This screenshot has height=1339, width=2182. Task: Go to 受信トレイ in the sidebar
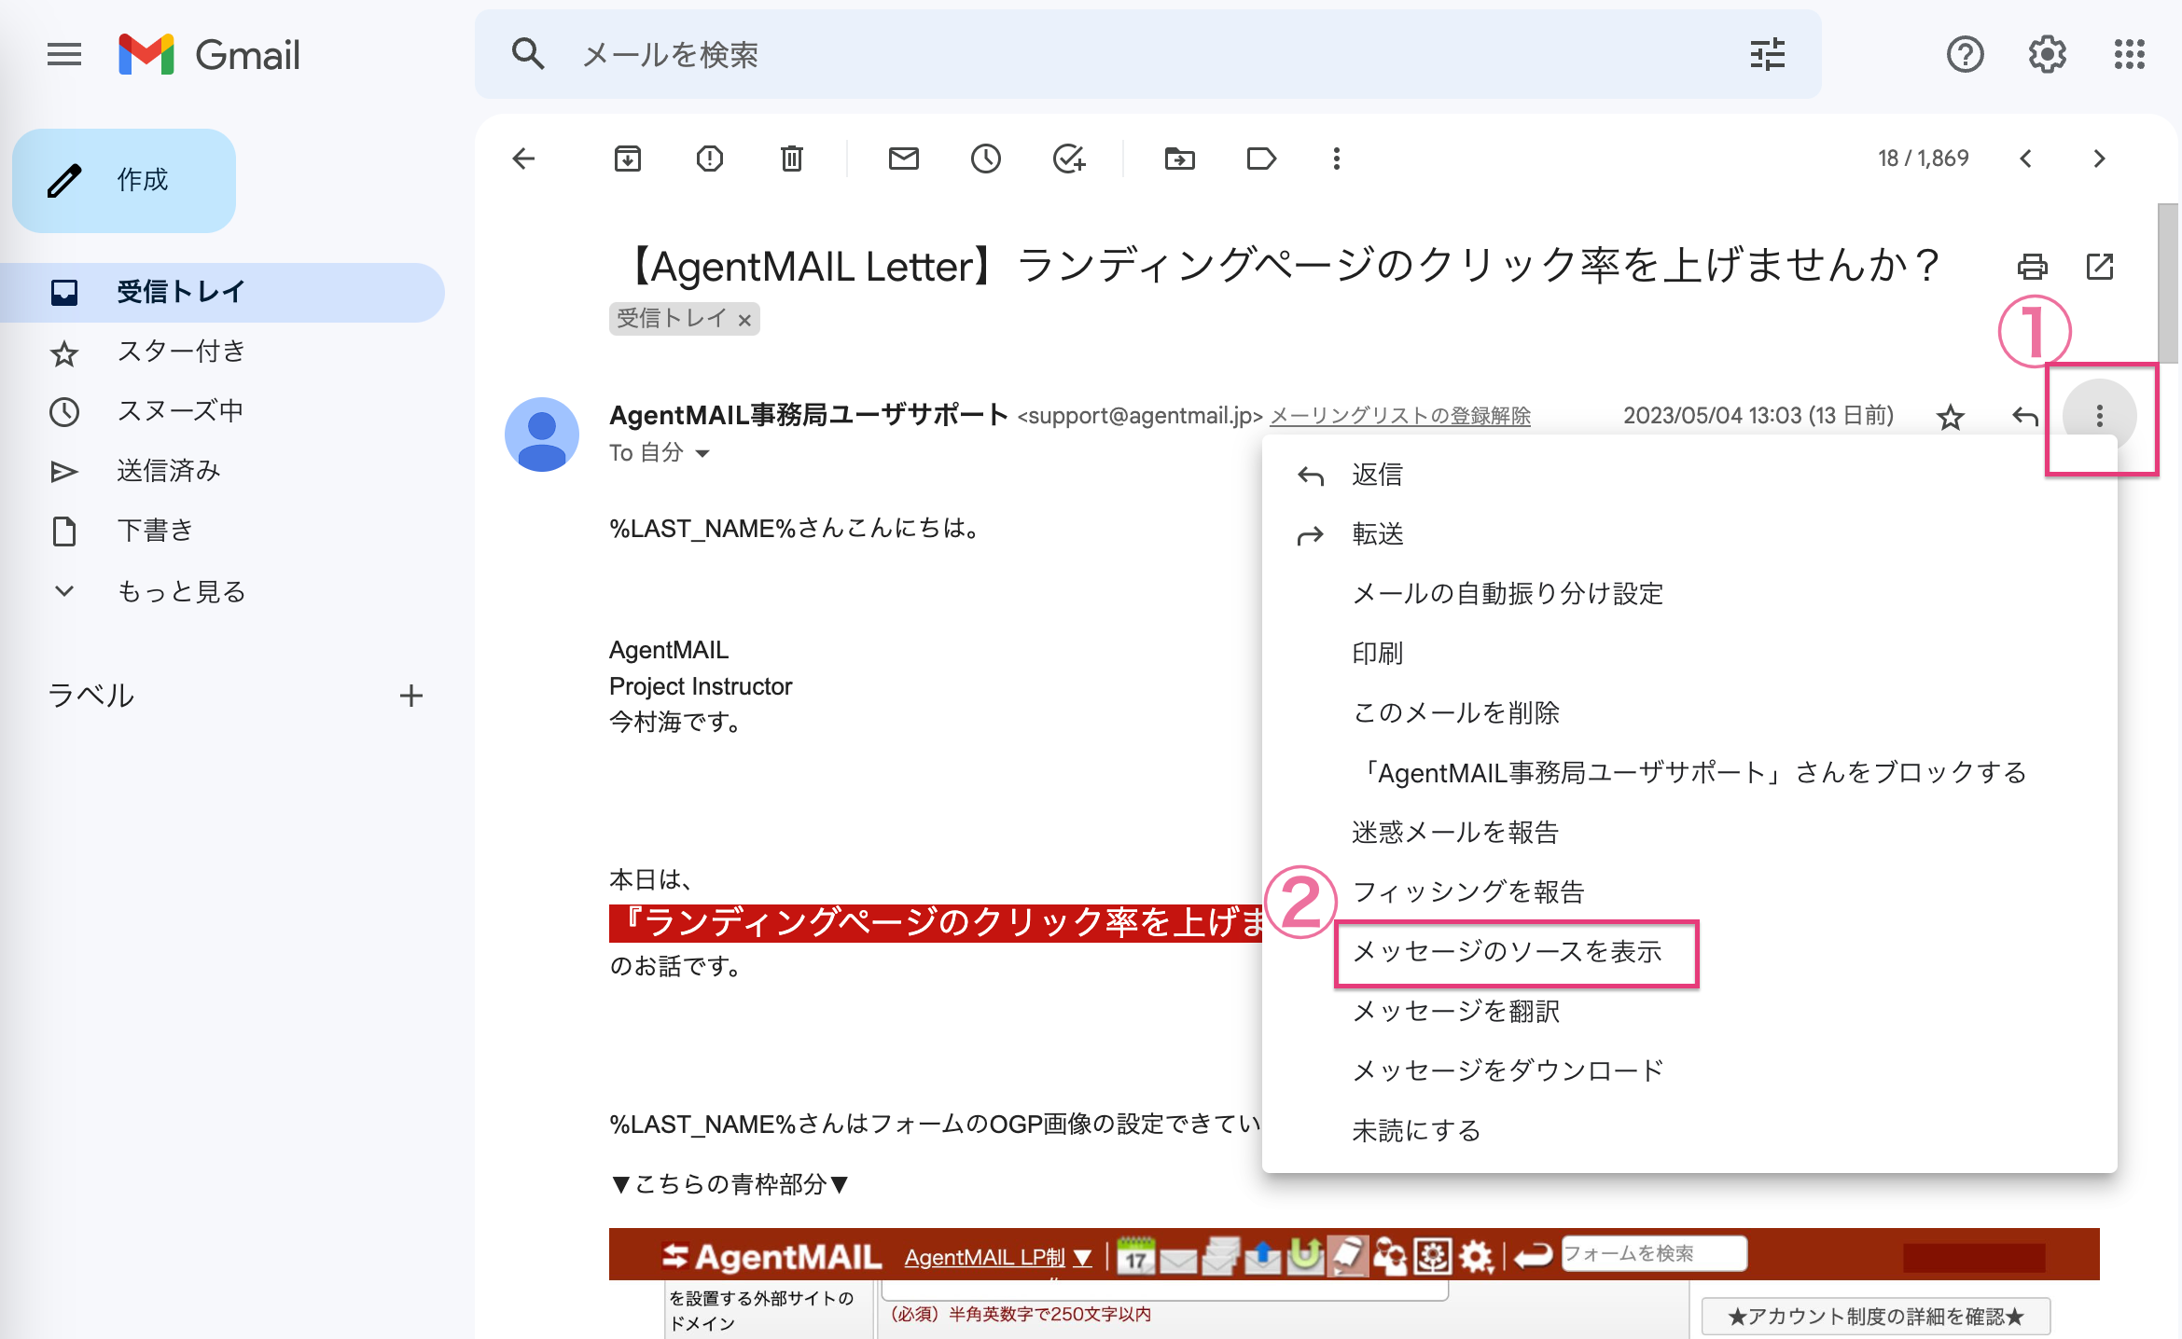click(x=222, y=292)
